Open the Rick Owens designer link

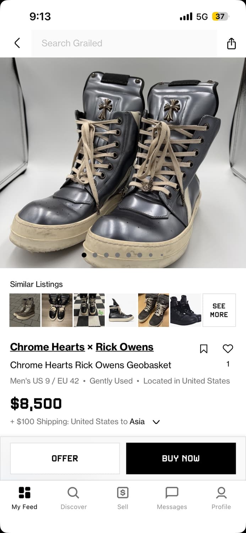tap(125, 347)
